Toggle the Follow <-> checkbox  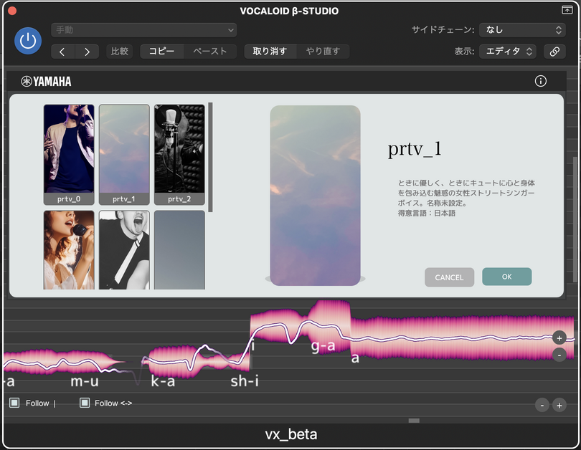tap(85, 403)
